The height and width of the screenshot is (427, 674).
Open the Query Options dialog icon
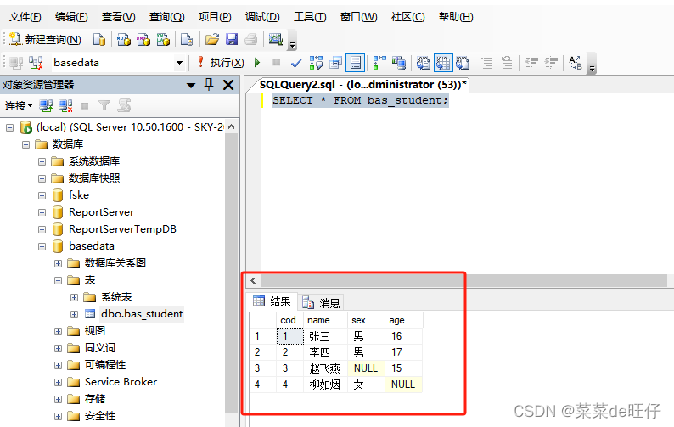click(x=335, y=63)
